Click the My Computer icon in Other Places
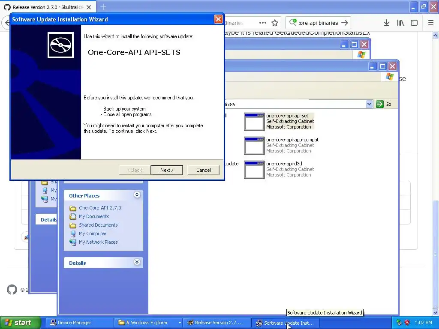Screen dimensions: 439x329 tap(73, 233)
